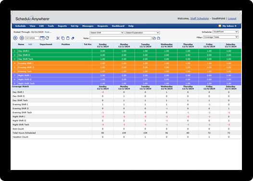Click the refresh schedule icon

click(x=47, y=38)
